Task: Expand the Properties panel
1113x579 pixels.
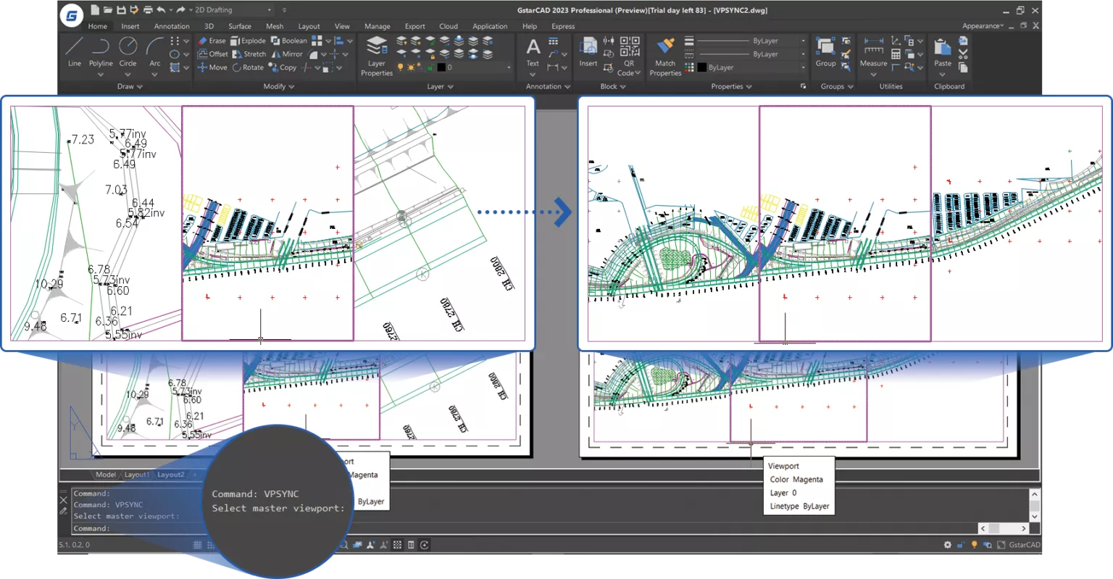Action: pos(731,86)
